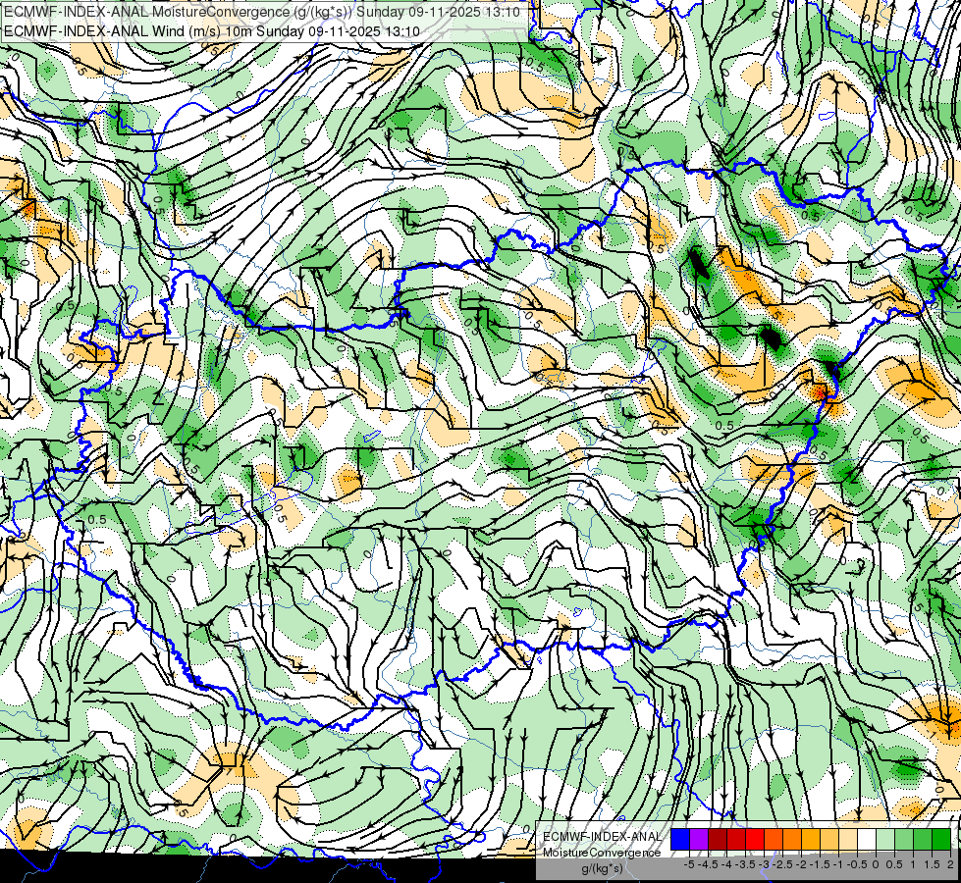The height and width of the screenshot is (883, 961).
Task: Click the pale peach swatch between -1 and -0.5
Action: (848, 840)
